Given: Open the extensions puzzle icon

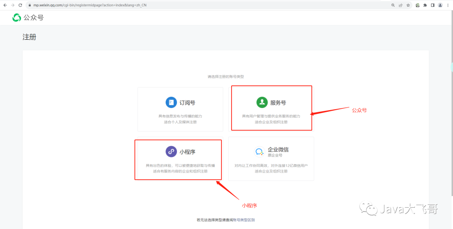Looking at the screenshot, I should (425, 5).
